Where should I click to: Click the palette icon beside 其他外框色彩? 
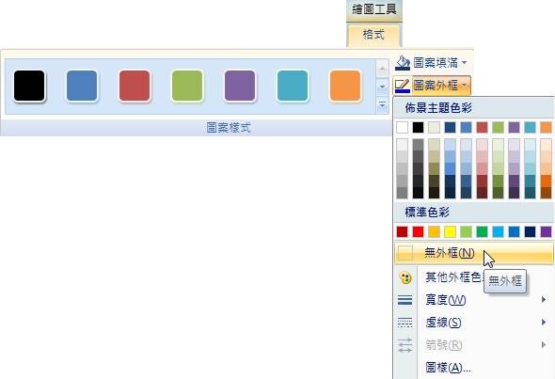click(x=405, y=277)
